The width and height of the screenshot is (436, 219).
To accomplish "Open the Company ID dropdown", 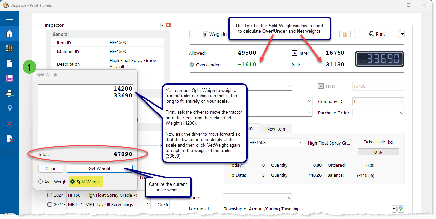I will pos(378,102).
